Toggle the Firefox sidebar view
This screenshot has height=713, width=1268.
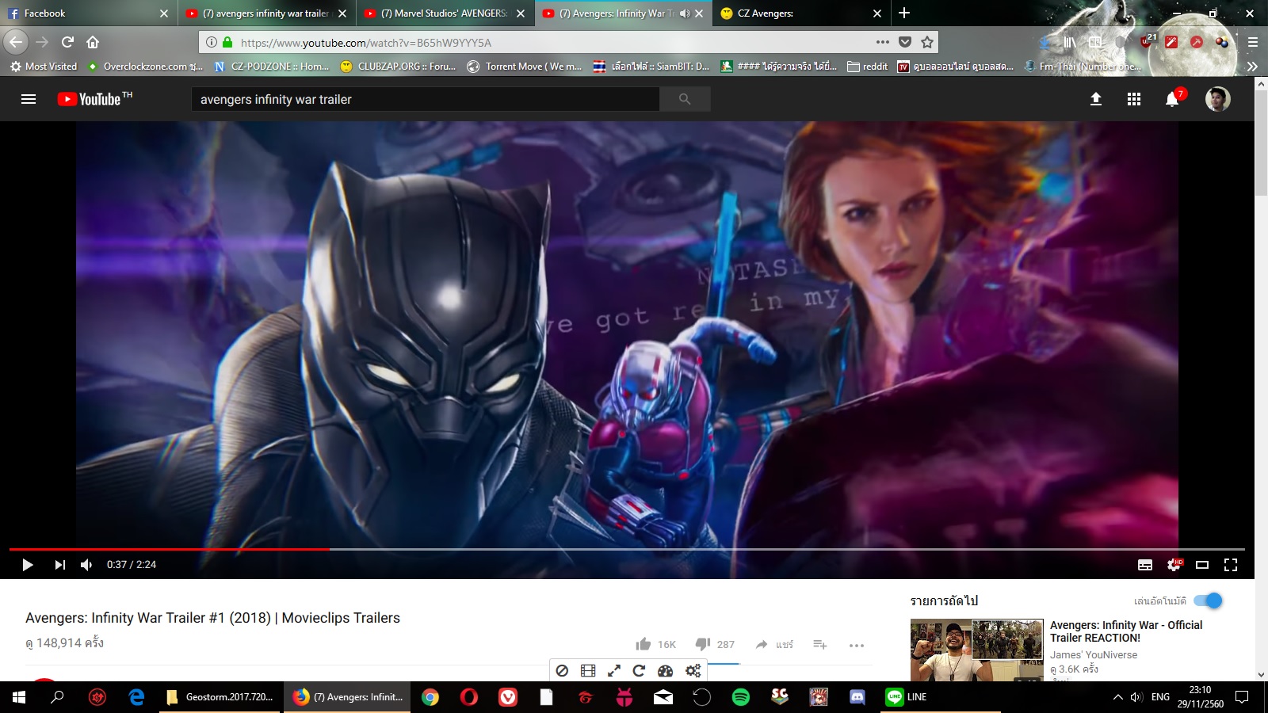[1095, 42]
